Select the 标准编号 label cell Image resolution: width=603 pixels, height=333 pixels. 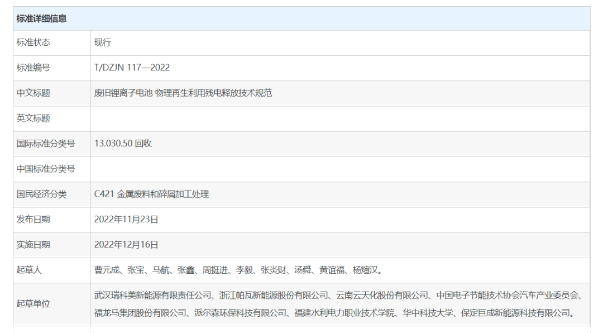[33, 68]
